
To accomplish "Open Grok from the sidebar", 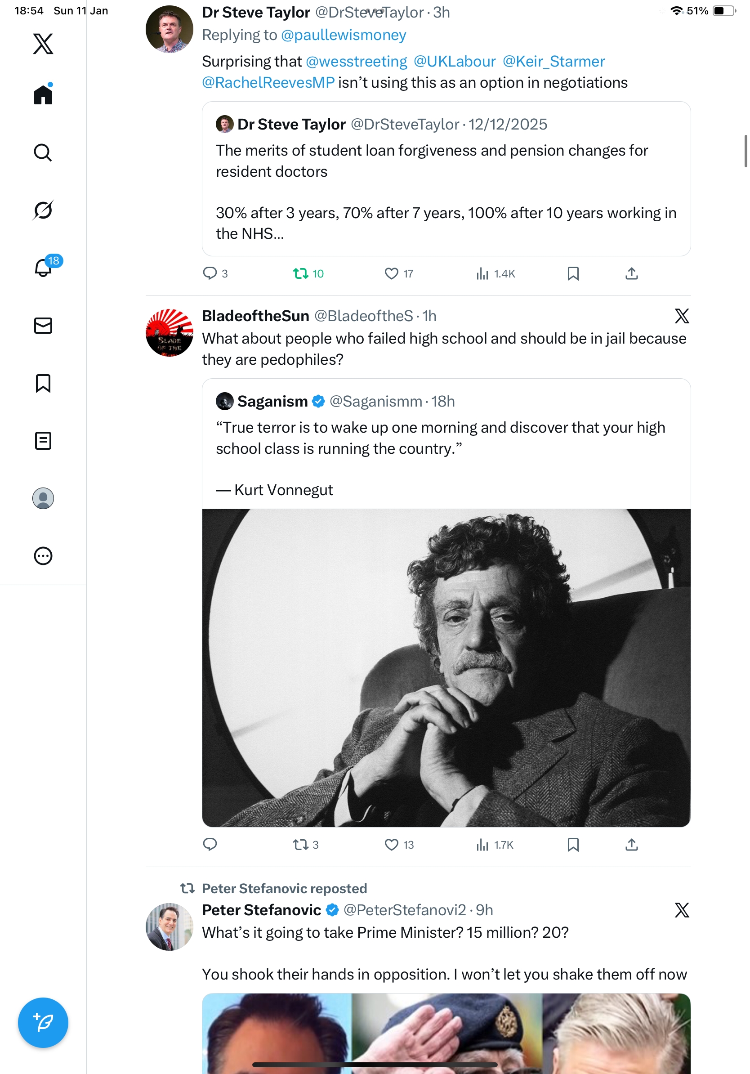I will coord(43,210).
